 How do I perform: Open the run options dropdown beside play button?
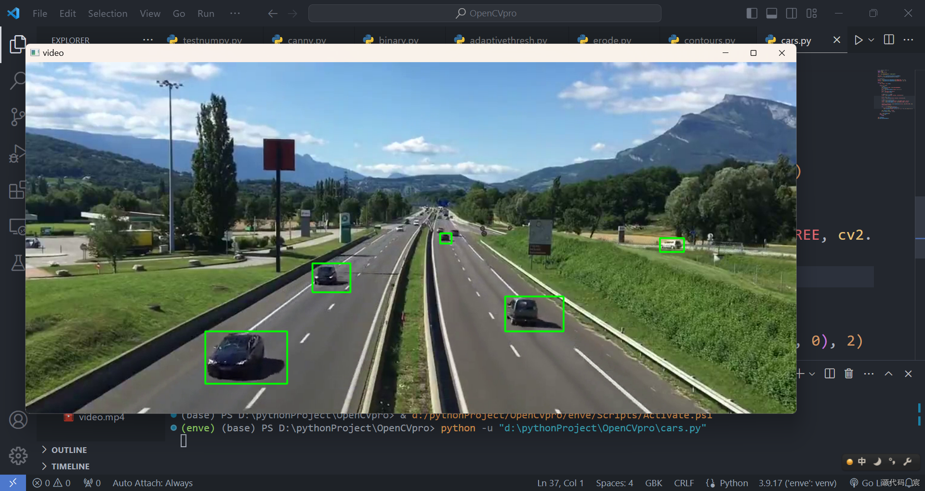tap(871, 40)
